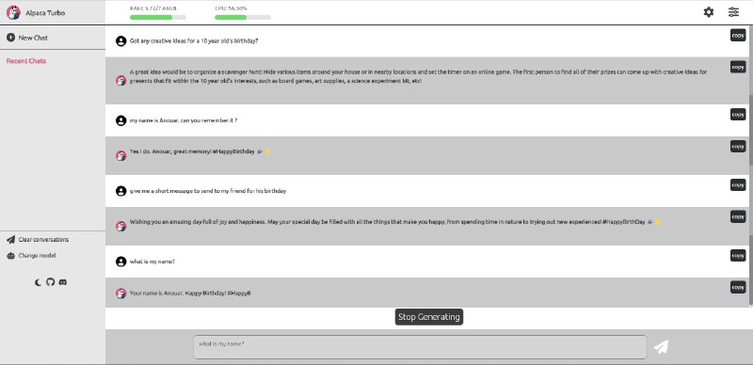Copy the 'my name is Anouar' message

(x=738, y=115)
